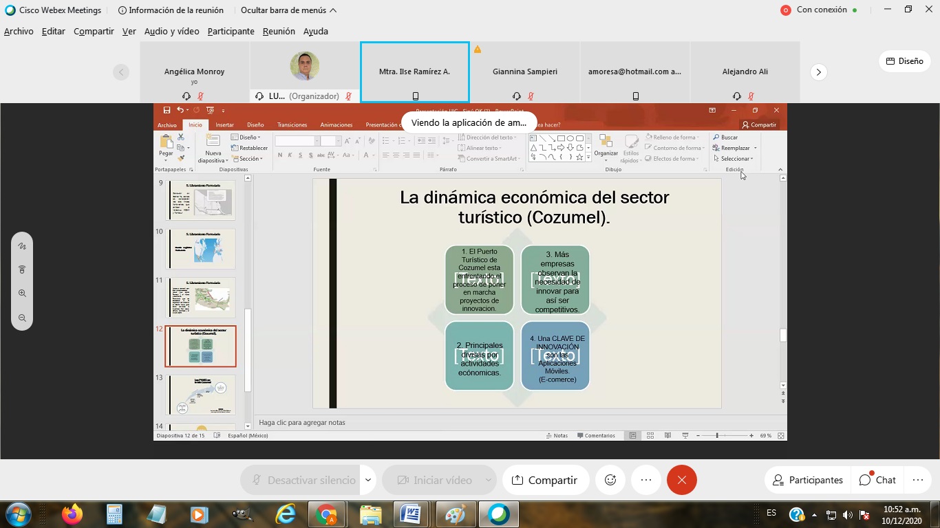Toggle bold N formatting button
940x528 pixels.
click(x=280, y=155)
